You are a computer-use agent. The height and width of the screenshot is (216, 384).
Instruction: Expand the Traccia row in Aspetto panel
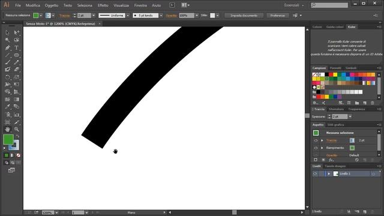[x=322, y=140]
